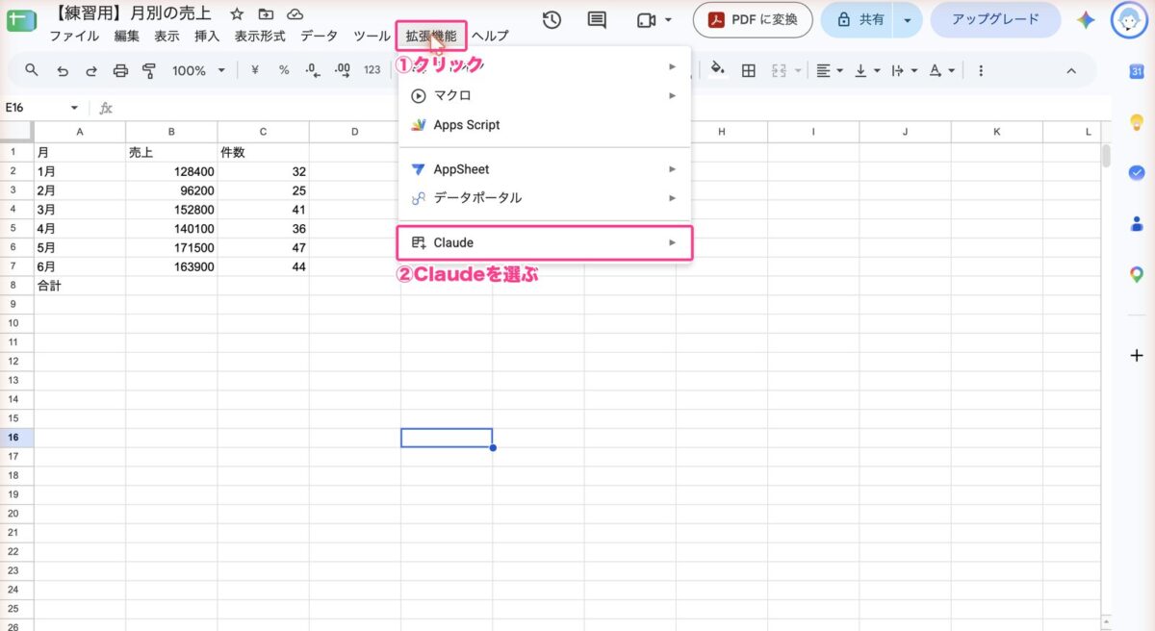Select cell containing 合計
The height and width of the screenshot is (631, 1155).
click(x=80, y=286)
